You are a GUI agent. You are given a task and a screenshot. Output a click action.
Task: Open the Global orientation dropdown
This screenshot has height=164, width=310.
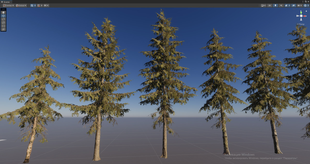point(21,5)
